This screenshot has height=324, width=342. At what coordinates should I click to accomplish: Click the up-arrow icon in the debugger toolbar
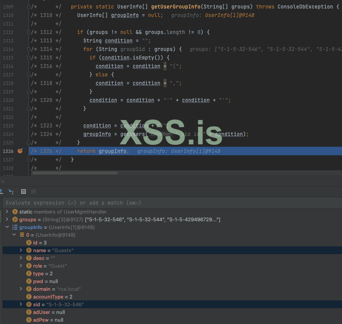coord(2,192)
